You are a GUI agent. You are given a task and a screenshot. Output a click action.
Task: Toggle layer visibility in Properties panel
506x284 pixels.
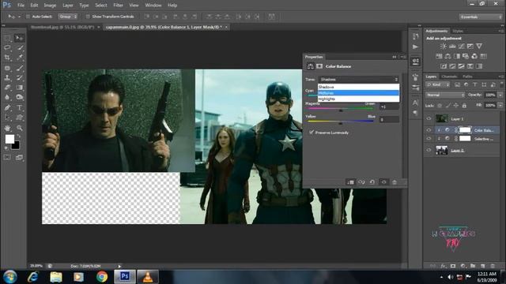pos(383,182)
